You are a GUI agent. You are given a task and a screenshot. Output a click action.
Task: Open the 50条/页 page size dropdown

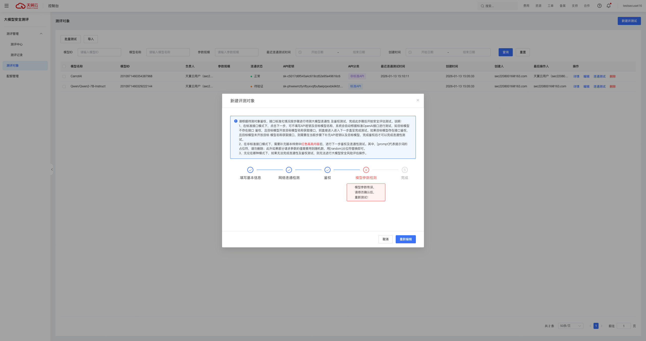tap(570, 326)
